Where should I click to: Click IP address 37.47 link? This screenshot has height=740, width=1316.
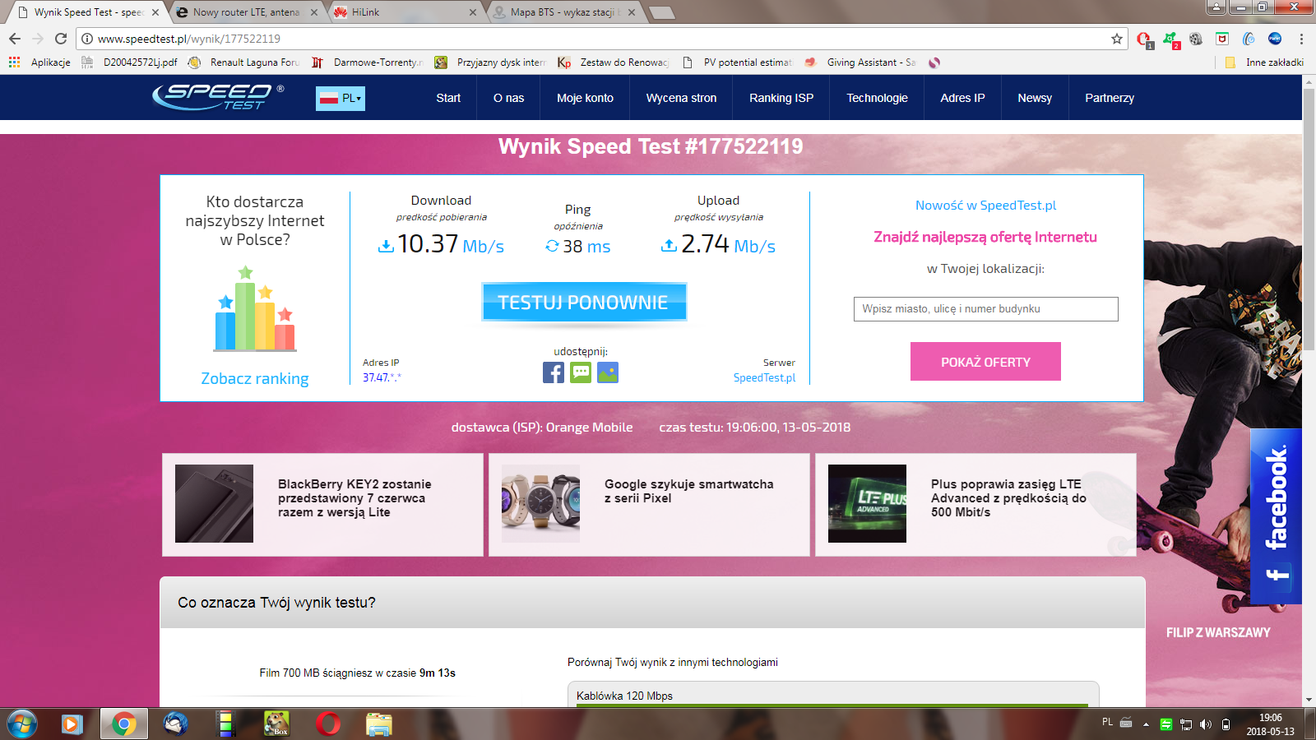[x=382, y=377]
